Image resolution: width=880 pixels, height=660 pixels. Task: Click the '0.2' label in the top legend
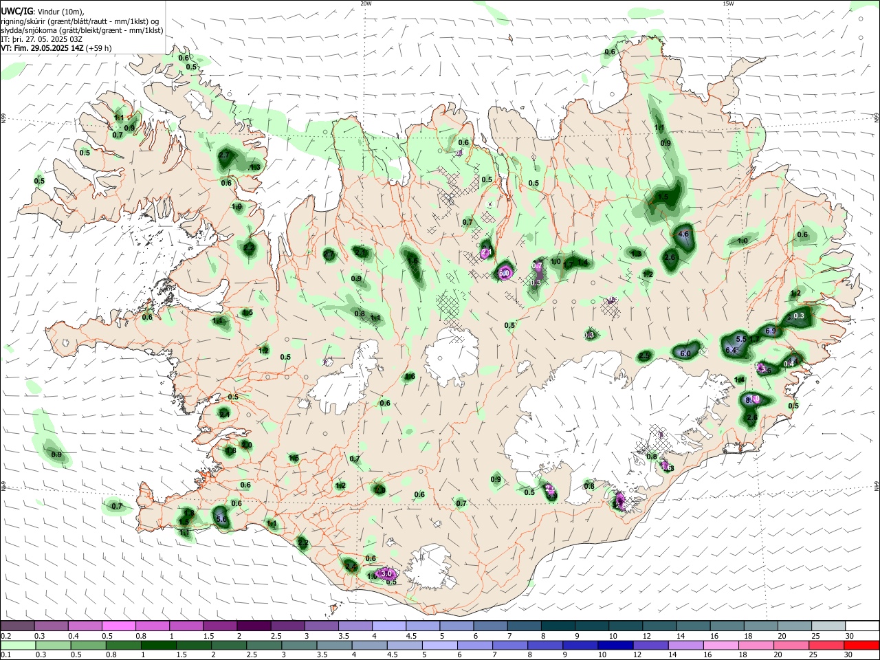6,636
